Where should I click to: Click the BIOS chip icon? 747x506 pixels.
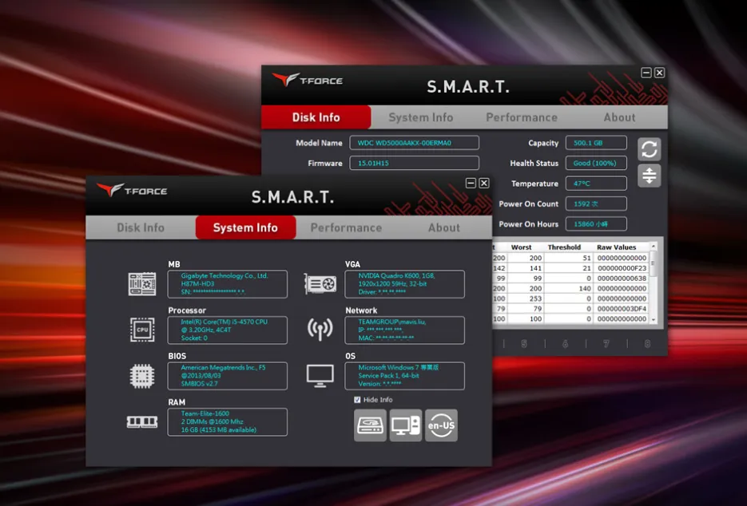142,375
